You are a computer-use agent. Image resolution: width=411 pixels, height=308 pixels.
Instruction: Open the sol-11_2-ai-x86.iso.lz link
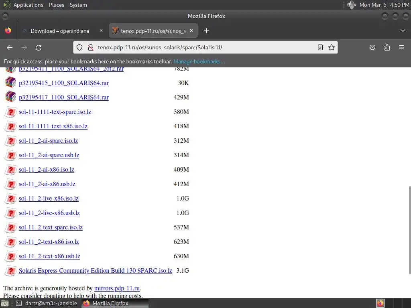tap(47, 170)
